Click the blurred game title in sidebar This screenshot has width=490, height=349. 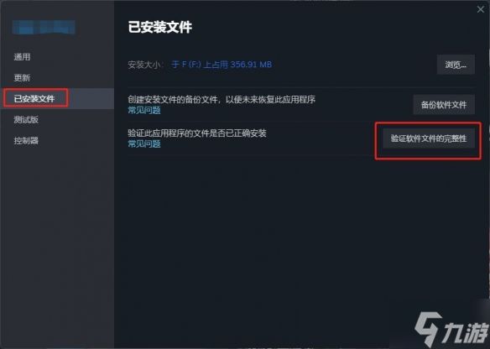click(x=44, y=27)
